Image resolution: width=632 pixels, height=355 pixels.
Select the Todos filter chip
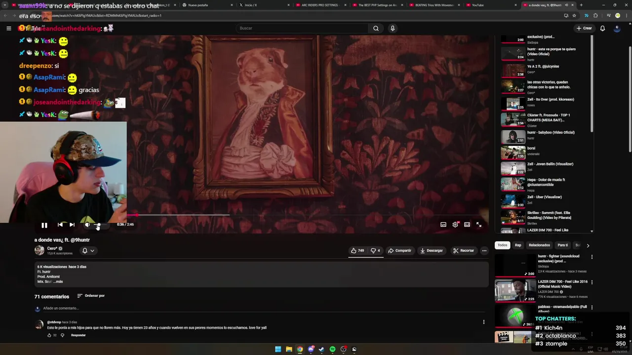click(x=502, y=245)
